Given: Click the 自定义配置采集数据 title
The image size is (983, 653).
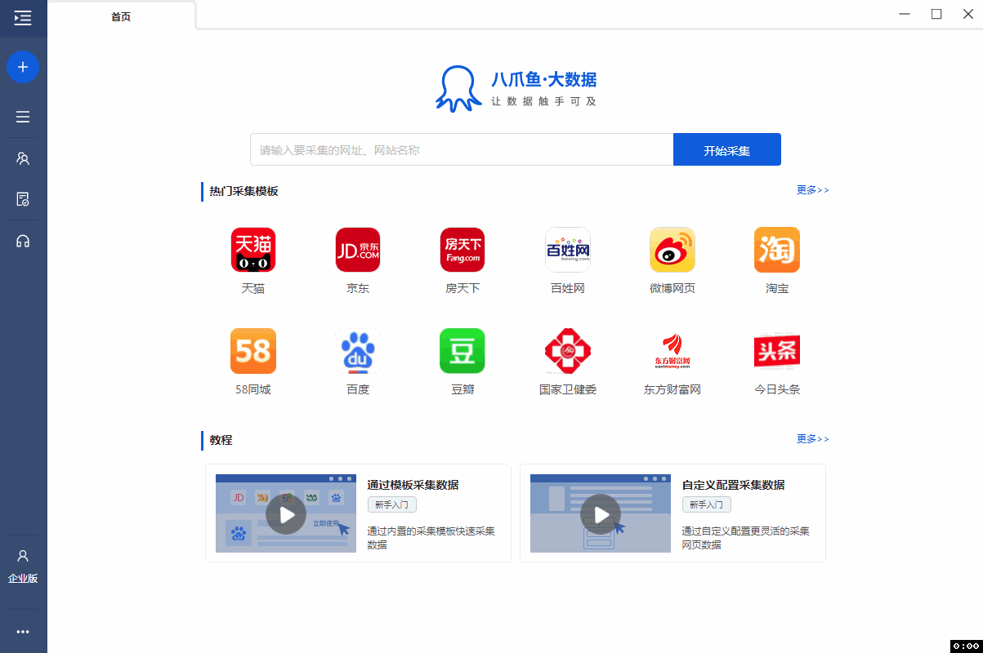Looking at the screenshot, I should click(x=733, y=485).
